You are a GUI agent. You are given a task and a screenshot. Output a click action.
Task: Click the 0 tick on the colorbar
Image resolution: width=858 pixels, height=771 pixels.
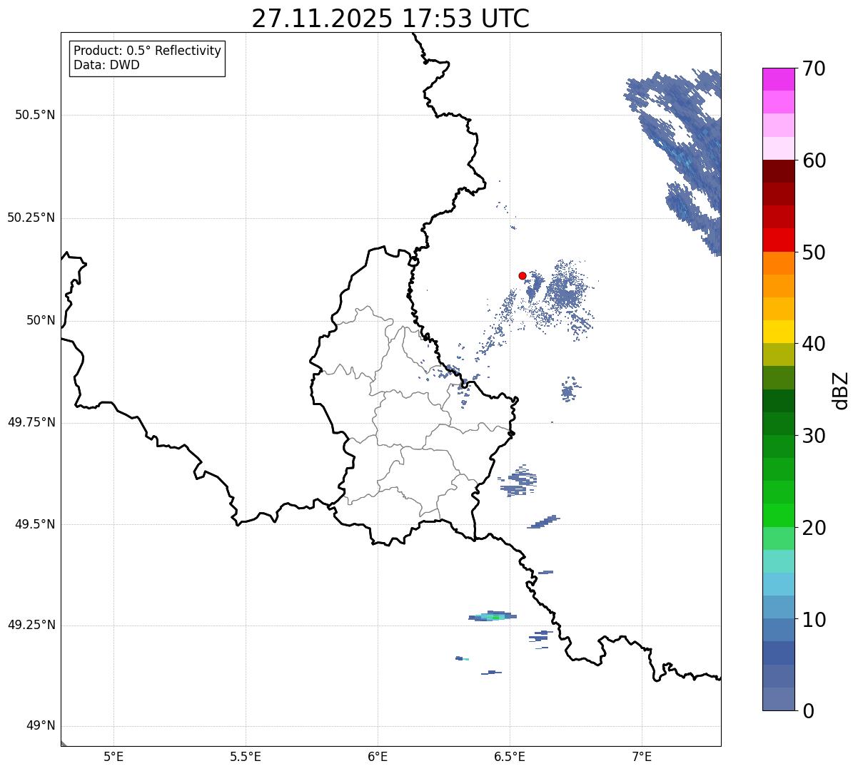click(809, 711)
